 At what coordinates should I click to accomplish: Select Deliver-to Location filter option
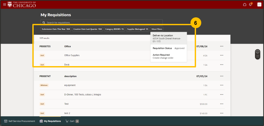tap(169, 38)
